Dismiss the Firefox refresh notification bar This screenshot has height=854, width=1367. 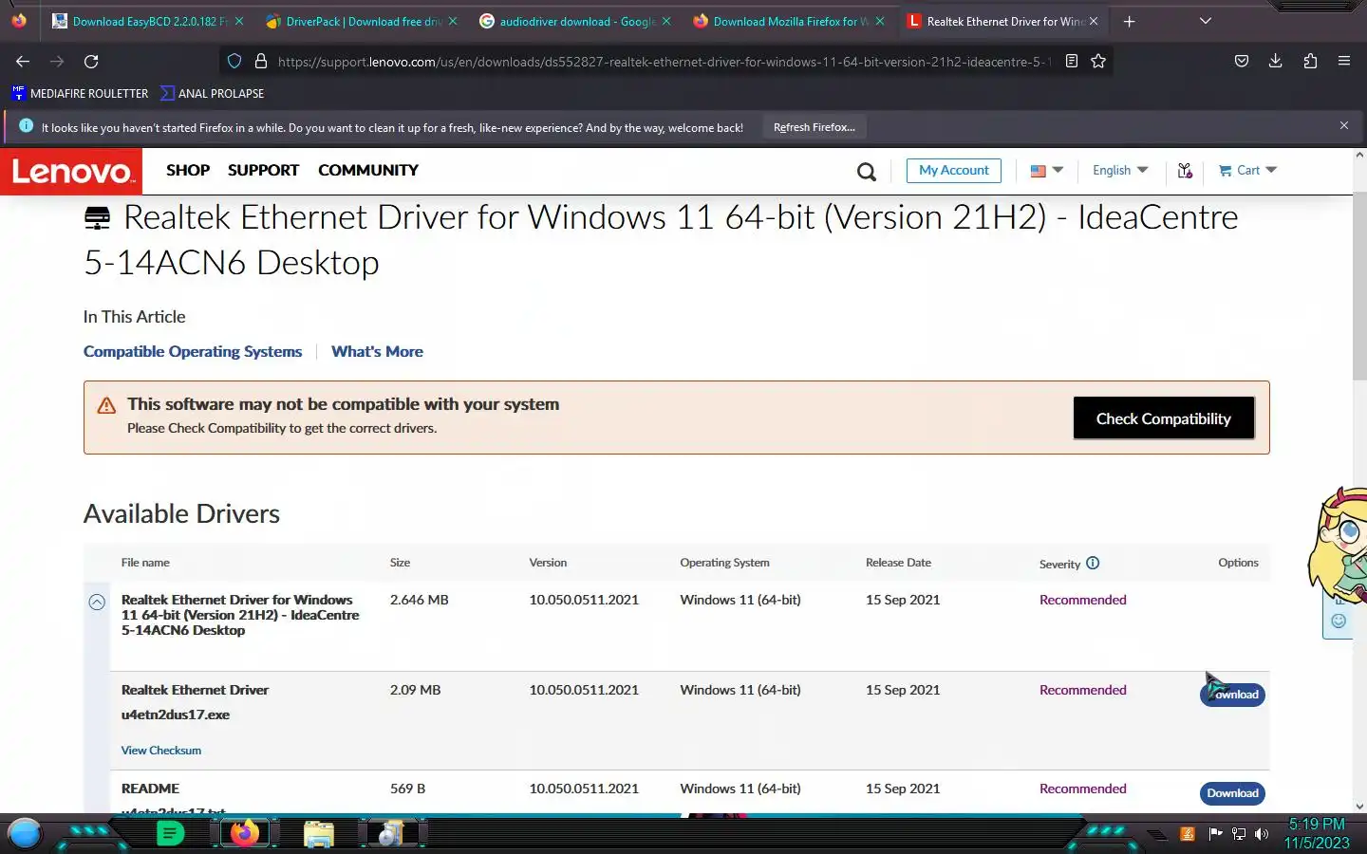(1344, 125)
